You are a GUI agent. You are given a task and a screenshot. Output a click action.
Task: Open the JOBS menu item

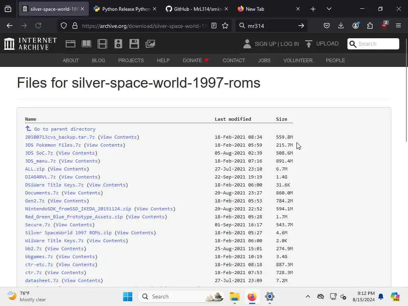pos(265,61)
